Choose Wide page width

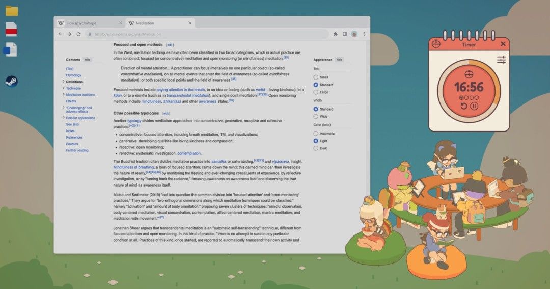(x=316, y=117)
